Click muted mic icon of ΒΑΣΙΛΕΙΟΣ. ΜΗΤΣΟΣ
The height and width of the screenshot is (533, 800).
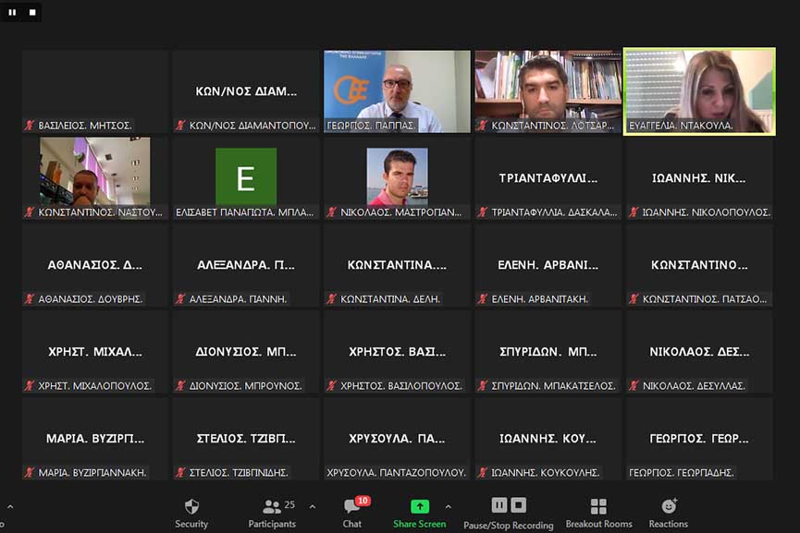pyautogui.click(x=29, y=125)
